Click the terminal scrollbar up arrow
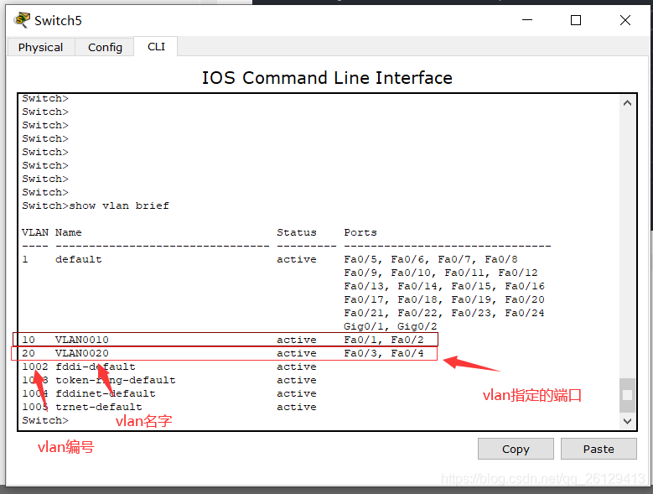The image size is (653, 494). click(x=627, y=103)
